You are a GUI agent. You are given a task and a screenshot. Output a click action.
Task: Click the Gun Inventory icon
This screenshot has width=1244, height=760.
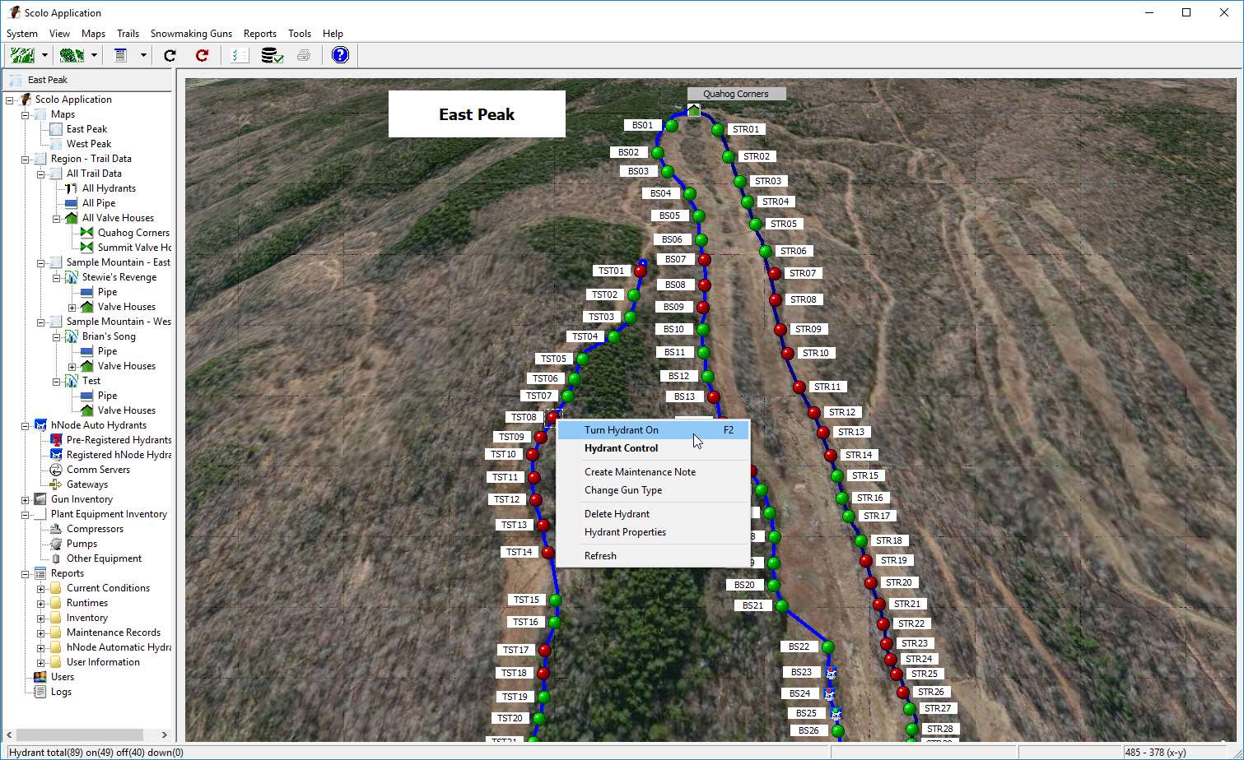(x=39, y=498)
